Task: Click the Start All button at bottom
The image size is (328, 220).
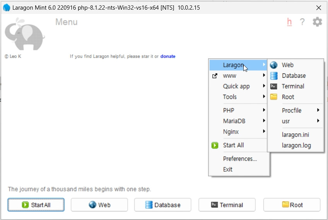Action: (36, 205)
